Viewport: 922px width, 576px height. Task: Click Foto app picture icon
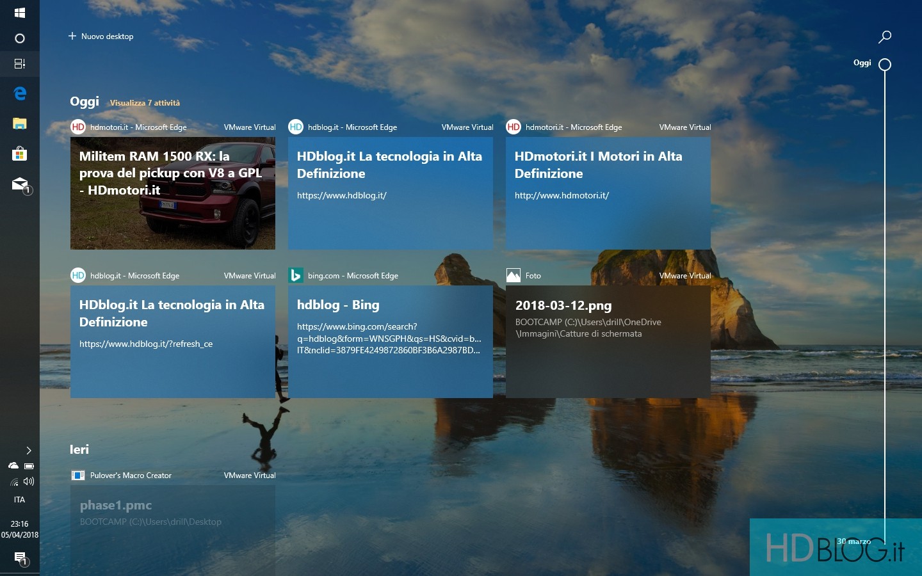click(x=514, y=275)
